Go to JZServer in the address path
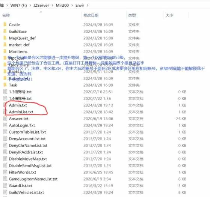Image resolution: width=210 pixels, height=197 pixels. [41, 5]
